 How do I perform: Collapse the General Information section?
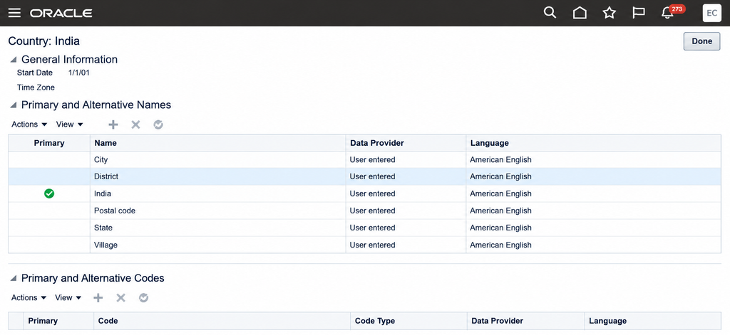(x=14, y=60)
